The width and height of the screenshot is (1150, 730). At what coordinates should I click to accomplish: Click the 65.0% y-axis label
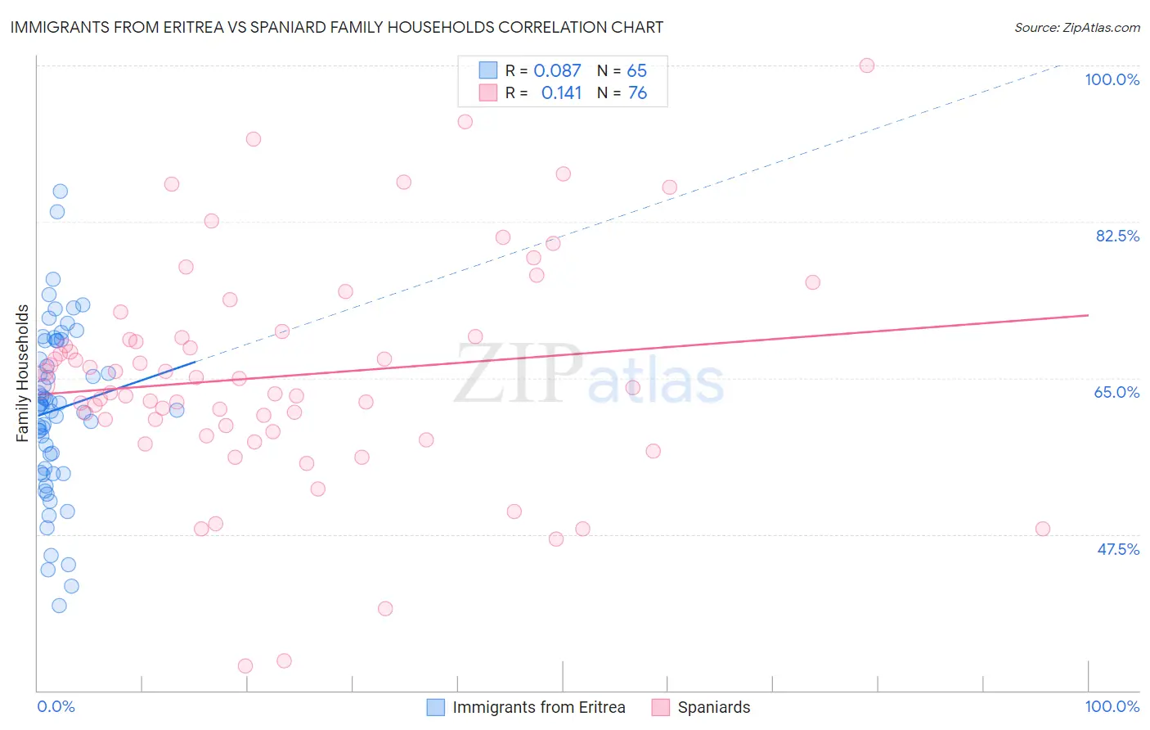1116,392
